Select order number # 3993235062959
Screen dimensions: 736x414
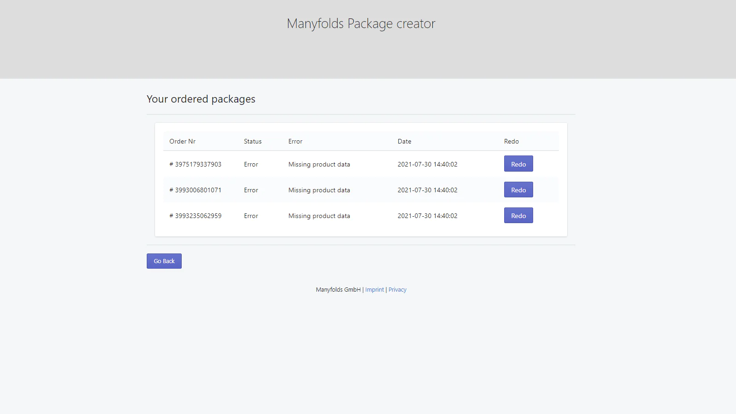click(x=195, y=216)
